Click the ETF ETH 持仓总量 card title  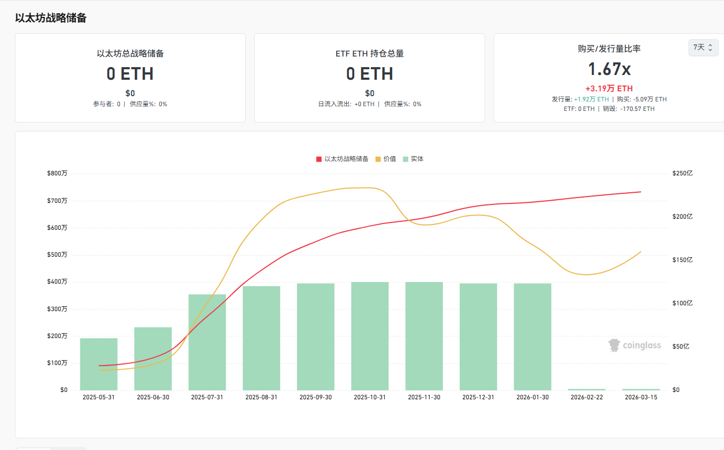click(369, 53)
